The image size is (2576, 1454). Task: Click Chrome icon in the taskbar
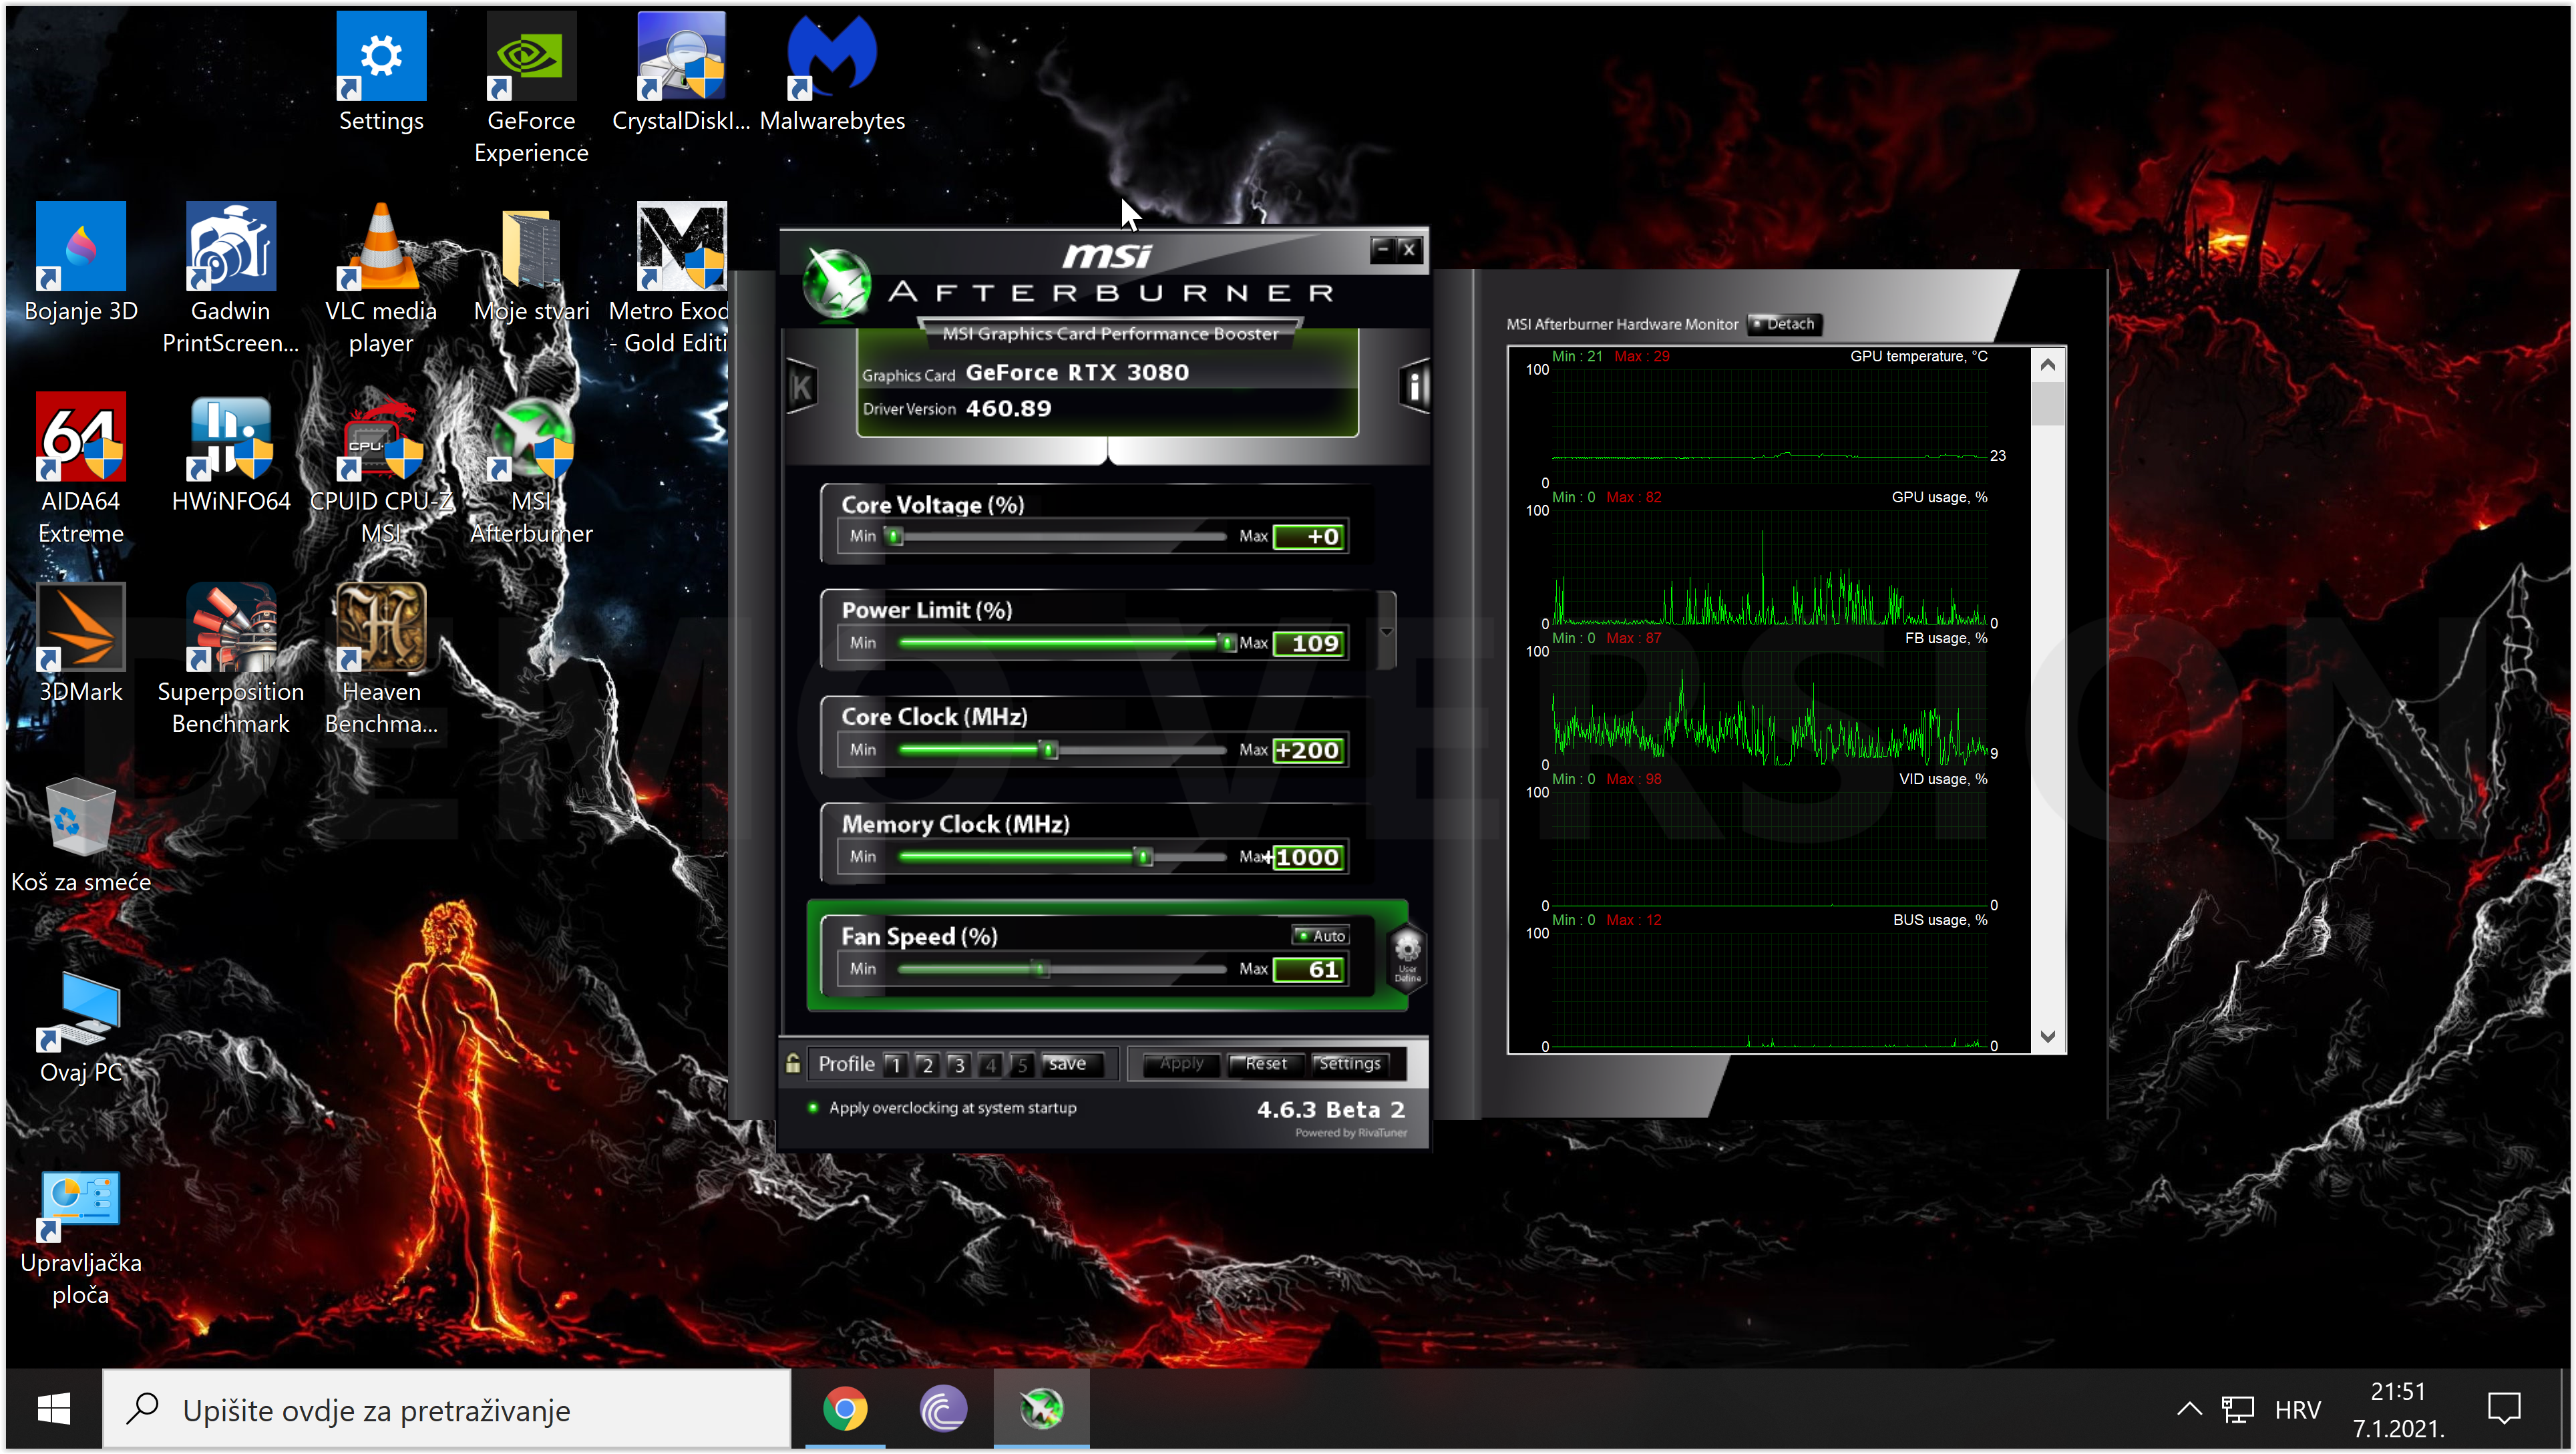pyautogui.click(x=845, y=1409)
